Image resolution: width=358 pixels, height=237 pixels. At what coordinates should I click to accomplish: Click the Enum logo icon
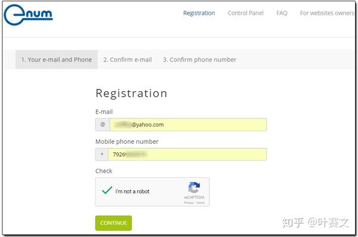pos(28,15)
